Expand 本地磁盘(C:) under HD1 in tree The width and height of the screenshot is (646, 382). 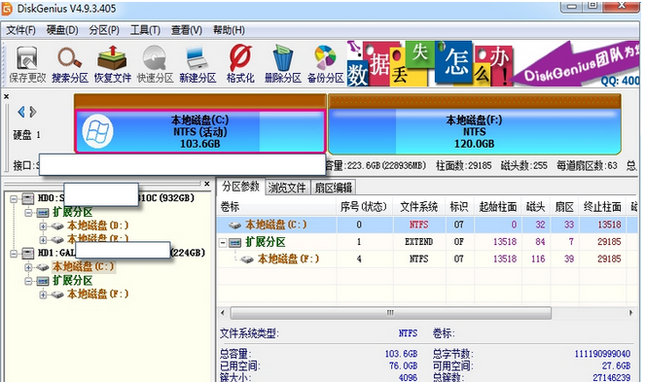click(28, 267)
